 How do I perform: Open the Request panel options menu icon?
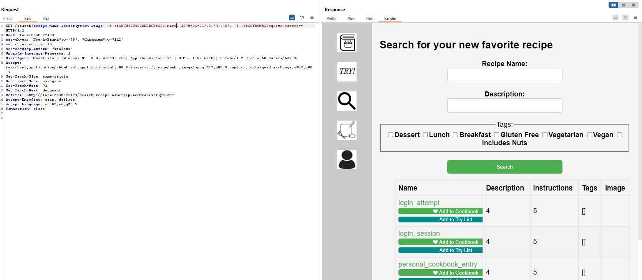[x=312, y=17]
